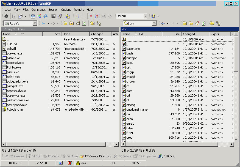
Task: Click F10 Quit button
Action: [167, 156]
